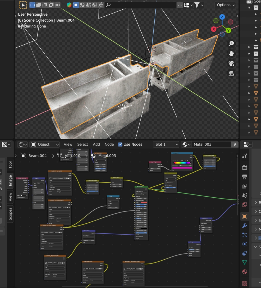
Task: Disable the Use Nodes checkbox
Action: tap(120, 145)
